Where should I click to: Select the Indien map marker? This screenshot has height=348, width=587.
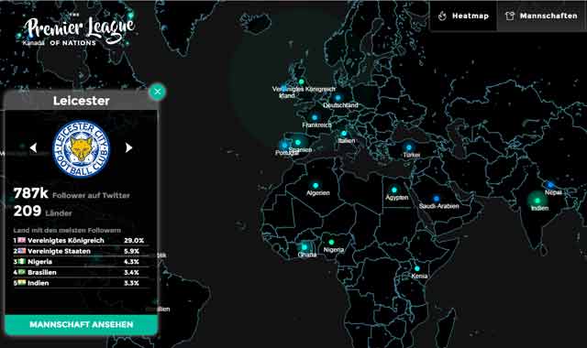[x=537, y=200]
